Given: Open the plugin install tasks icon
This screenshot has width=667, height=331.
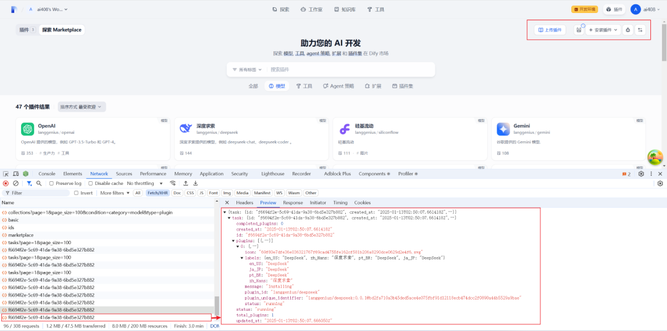Looking at the screenshot, I should (x=579, y=30).
